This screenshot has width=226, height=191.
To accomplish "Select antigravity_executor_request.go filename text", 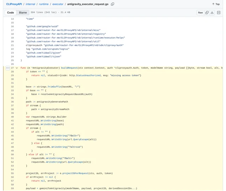I will pos(88,4).
